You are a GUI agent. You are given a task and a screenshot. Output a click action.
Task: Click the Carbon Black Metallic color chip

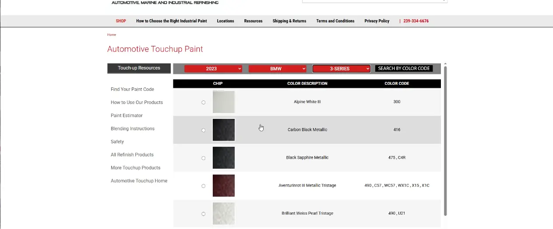click(224, 130)
